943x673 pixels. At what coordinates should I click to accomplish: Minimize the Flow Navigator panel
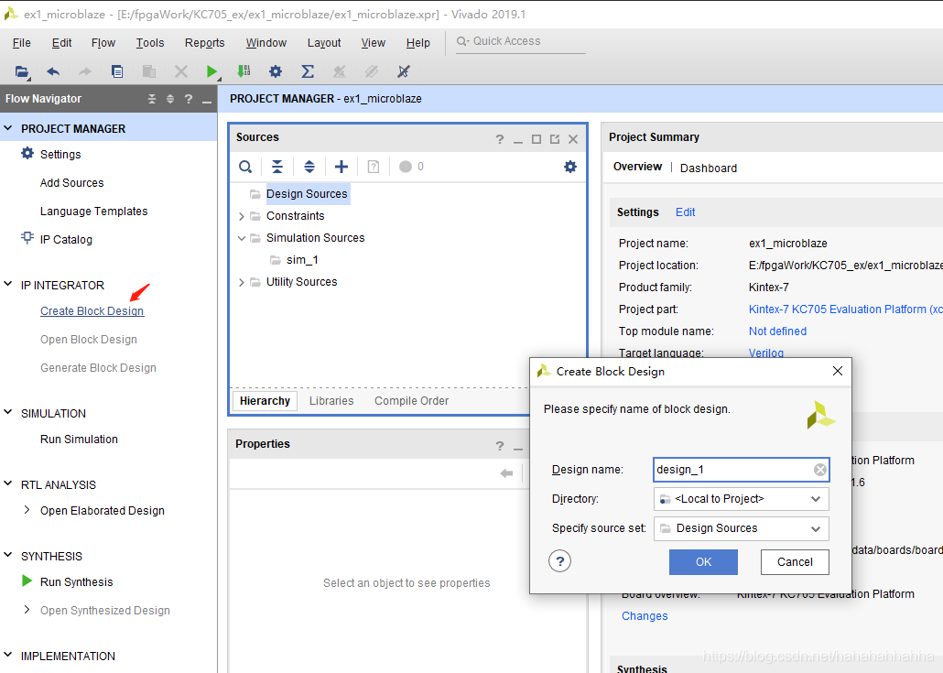[x=207, y=101]
